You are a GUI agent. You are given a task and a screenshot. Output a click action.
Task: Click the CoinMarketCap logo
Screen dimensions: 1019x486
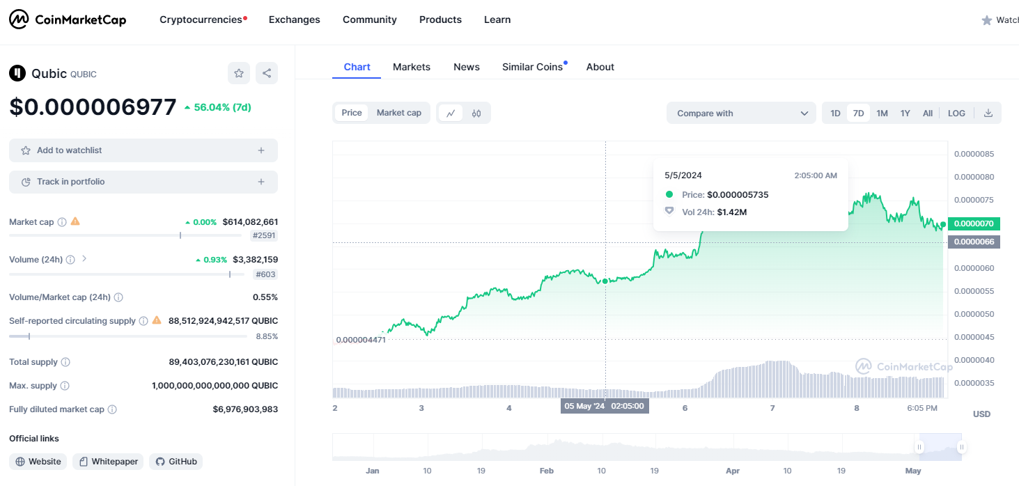(x=68, y=19)
